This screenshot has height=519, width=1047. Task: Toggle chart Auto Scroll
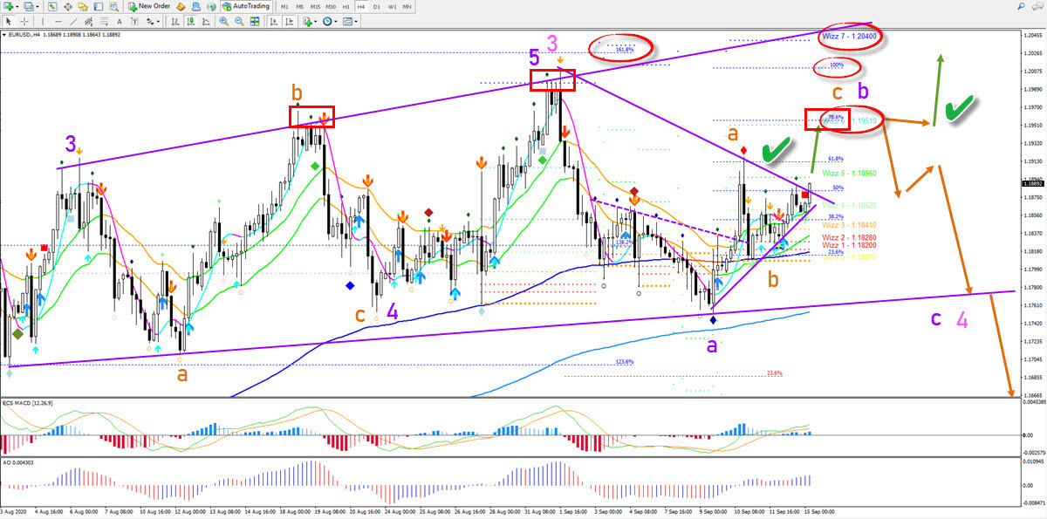pyautogui.click(x=274, y=21)
